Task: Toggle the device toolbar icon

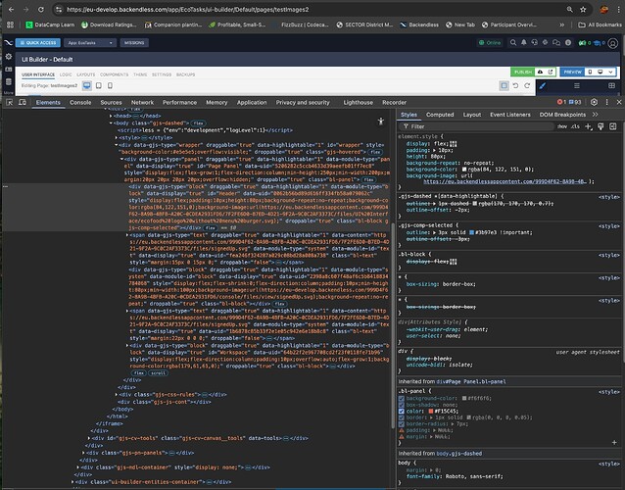Action: pyautogui.click(x=21, y=102)
